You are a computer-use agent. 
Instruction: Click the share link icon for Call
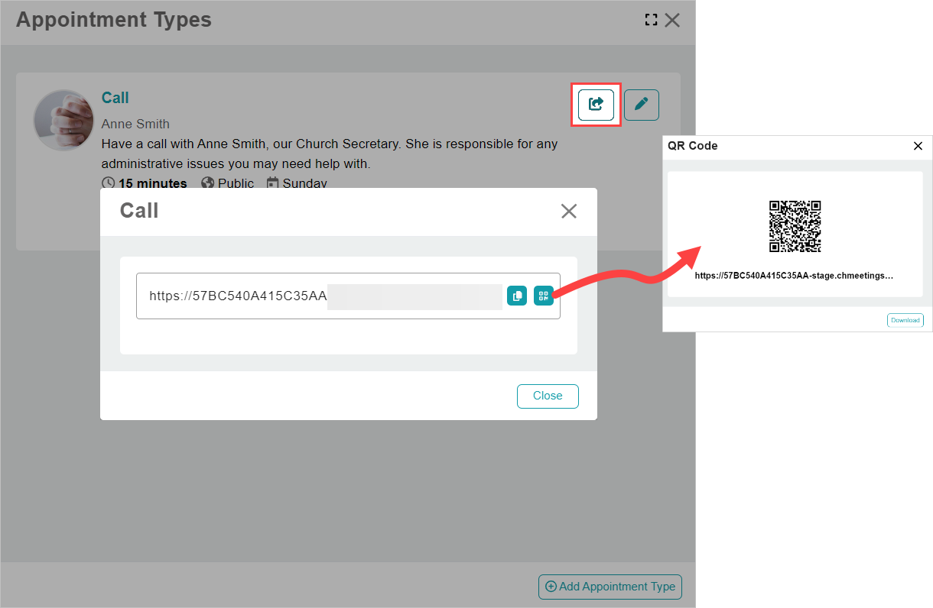point(596,105)
